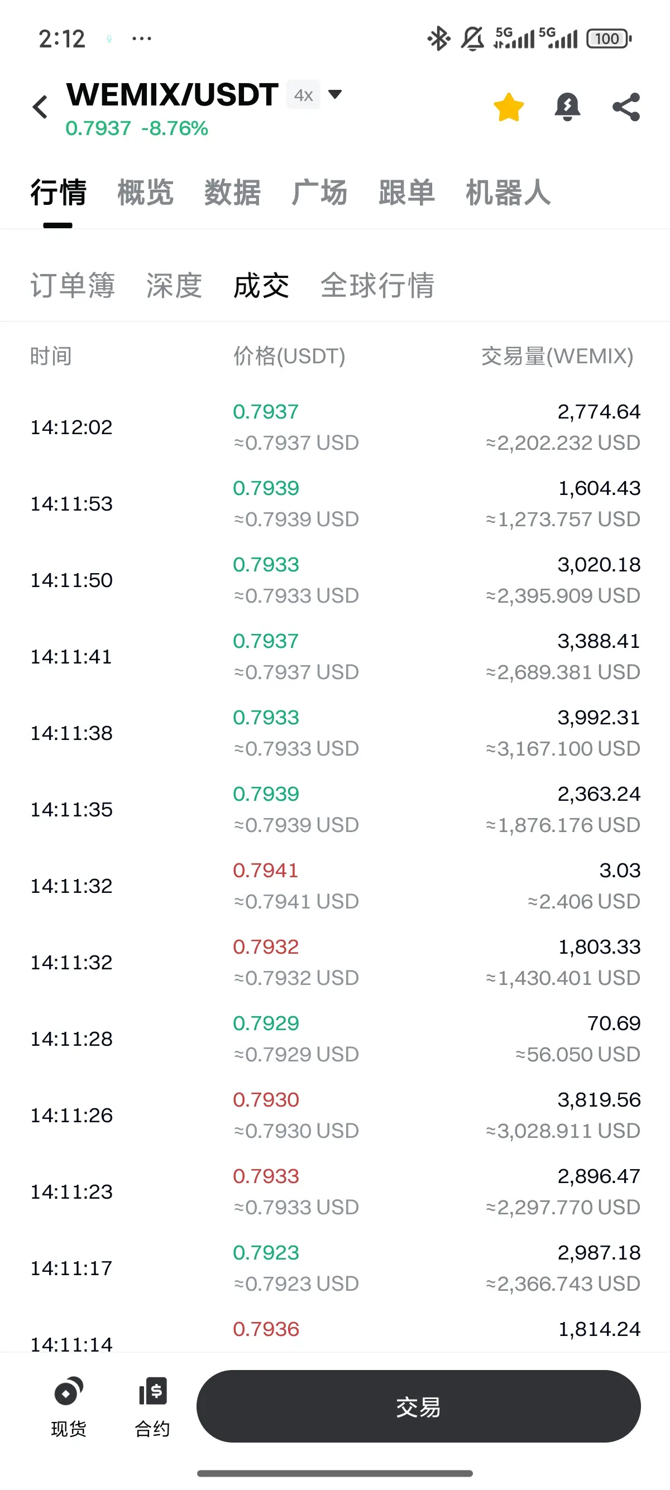670x1490 pixels.
Task: Switch to the 数据 tab
Action: tap(233, 193)
